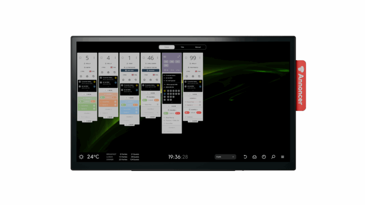This screenshot has height=205, width=365.
Task: Expand '1 MORE' on table 5 card
Action: point(87,94)
